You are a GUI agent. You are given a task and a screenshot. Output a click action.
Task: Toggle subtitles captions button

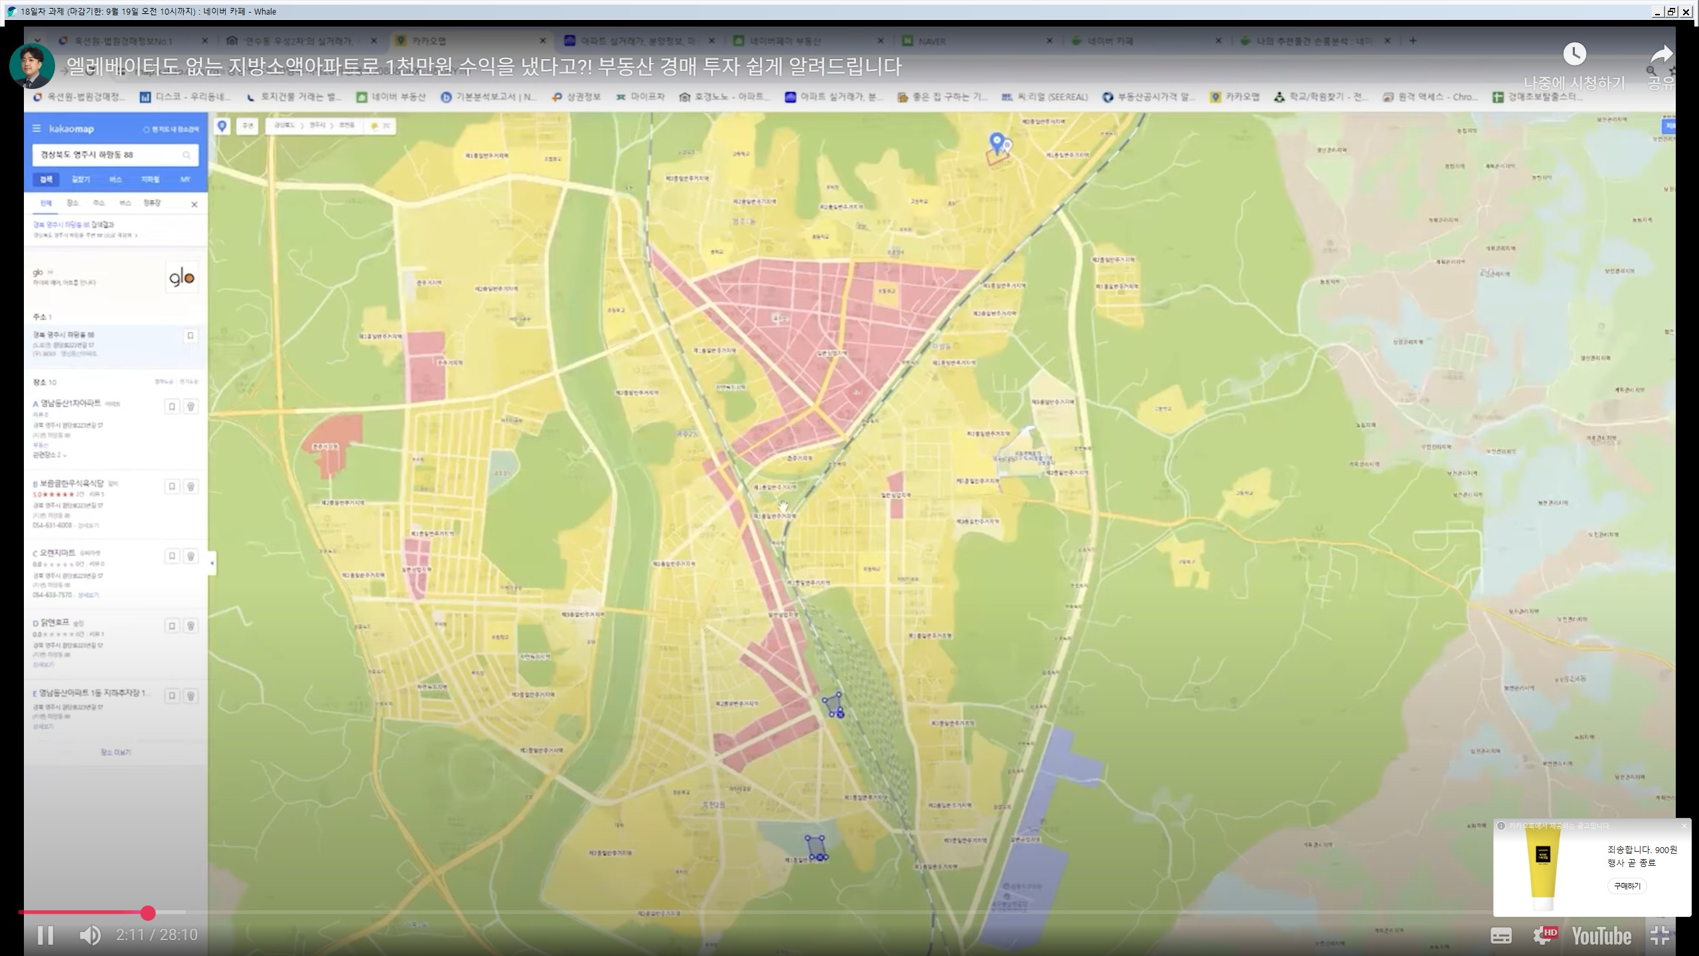pyautogui.click(x=1501, y=936)
